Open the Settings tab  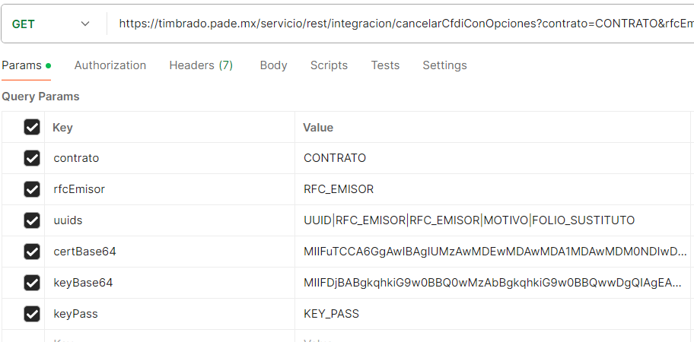444,65
